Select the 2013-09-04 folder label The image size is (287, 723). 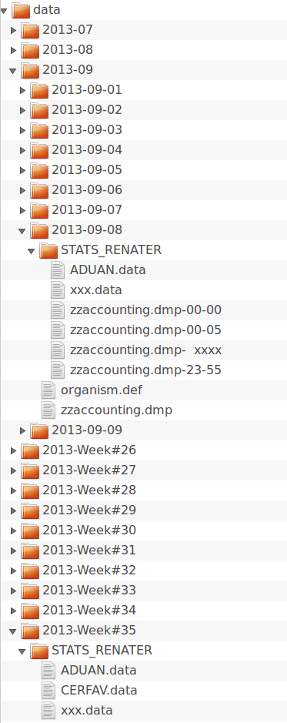87,150
